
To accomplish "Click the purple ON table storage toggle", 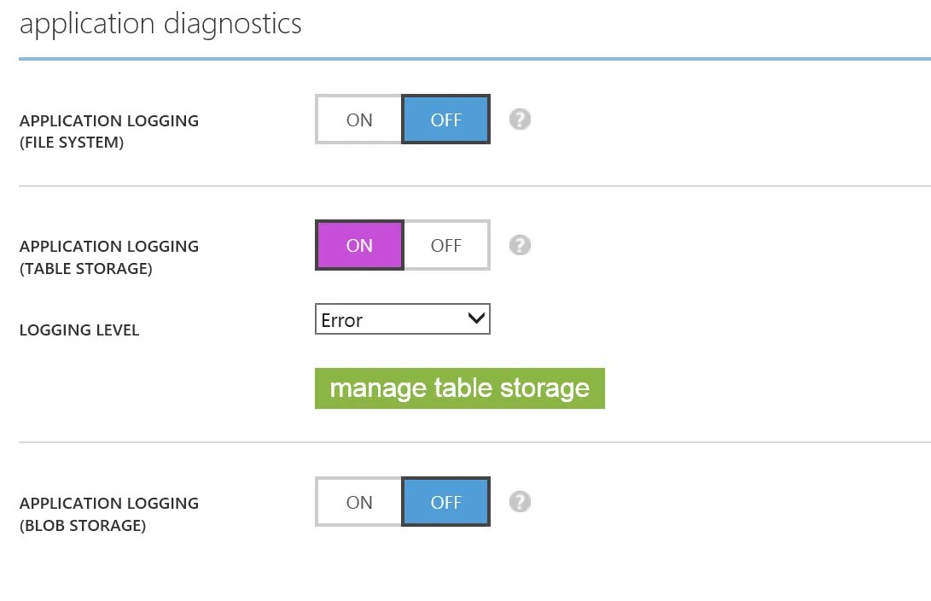I will (x=359, y=245).
